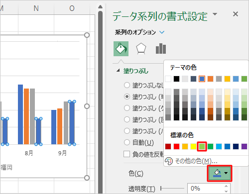
Task: Select column header O
Action: [72, 8]
